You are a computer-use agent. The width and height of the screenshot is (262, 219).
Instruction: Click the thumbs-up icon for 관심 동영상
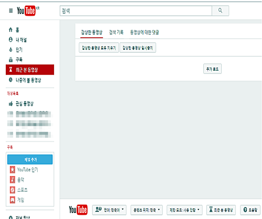pyautogui.click(x=10, y=104)
